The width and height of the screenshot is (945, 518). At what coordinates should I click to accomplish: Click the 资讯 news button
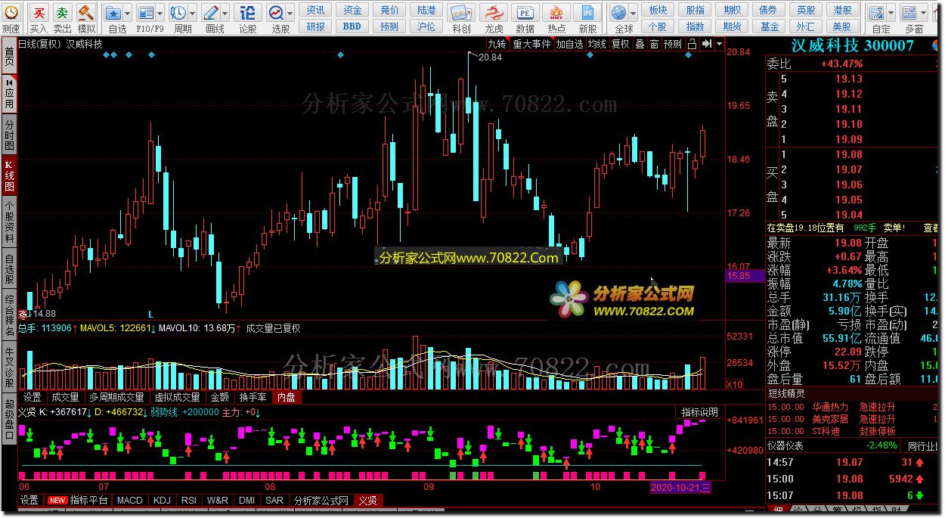[x=316, y=10]
